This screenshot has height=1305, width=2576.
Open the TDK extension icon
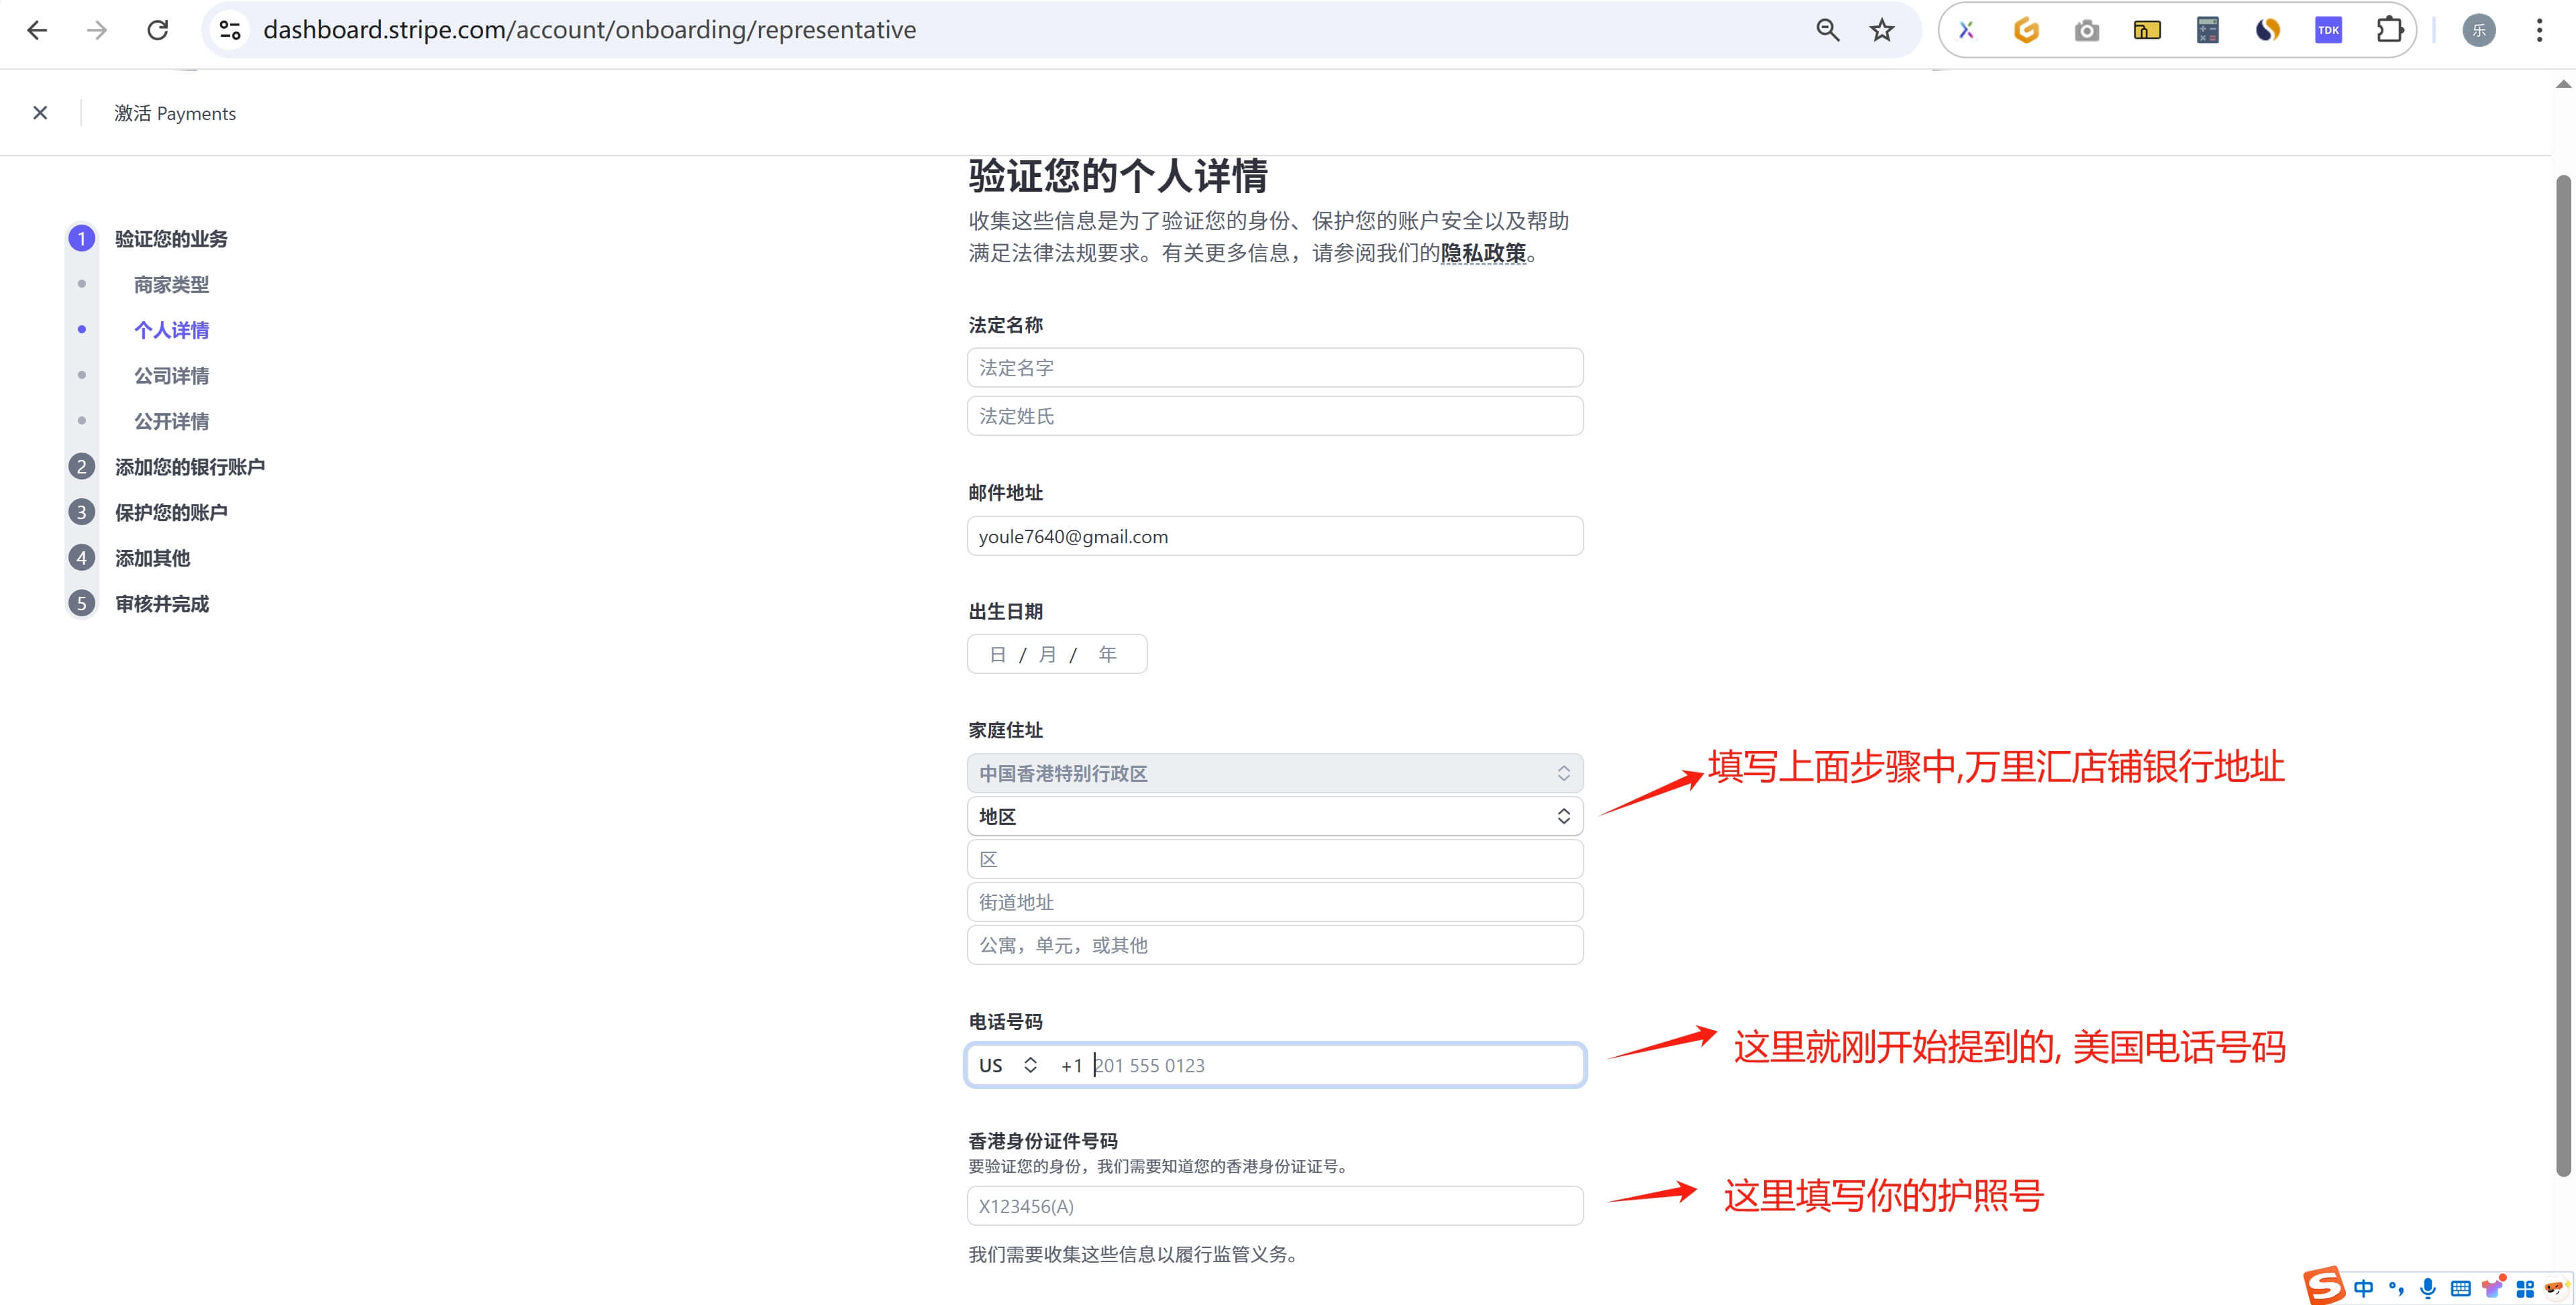[x=2329, y=30]
